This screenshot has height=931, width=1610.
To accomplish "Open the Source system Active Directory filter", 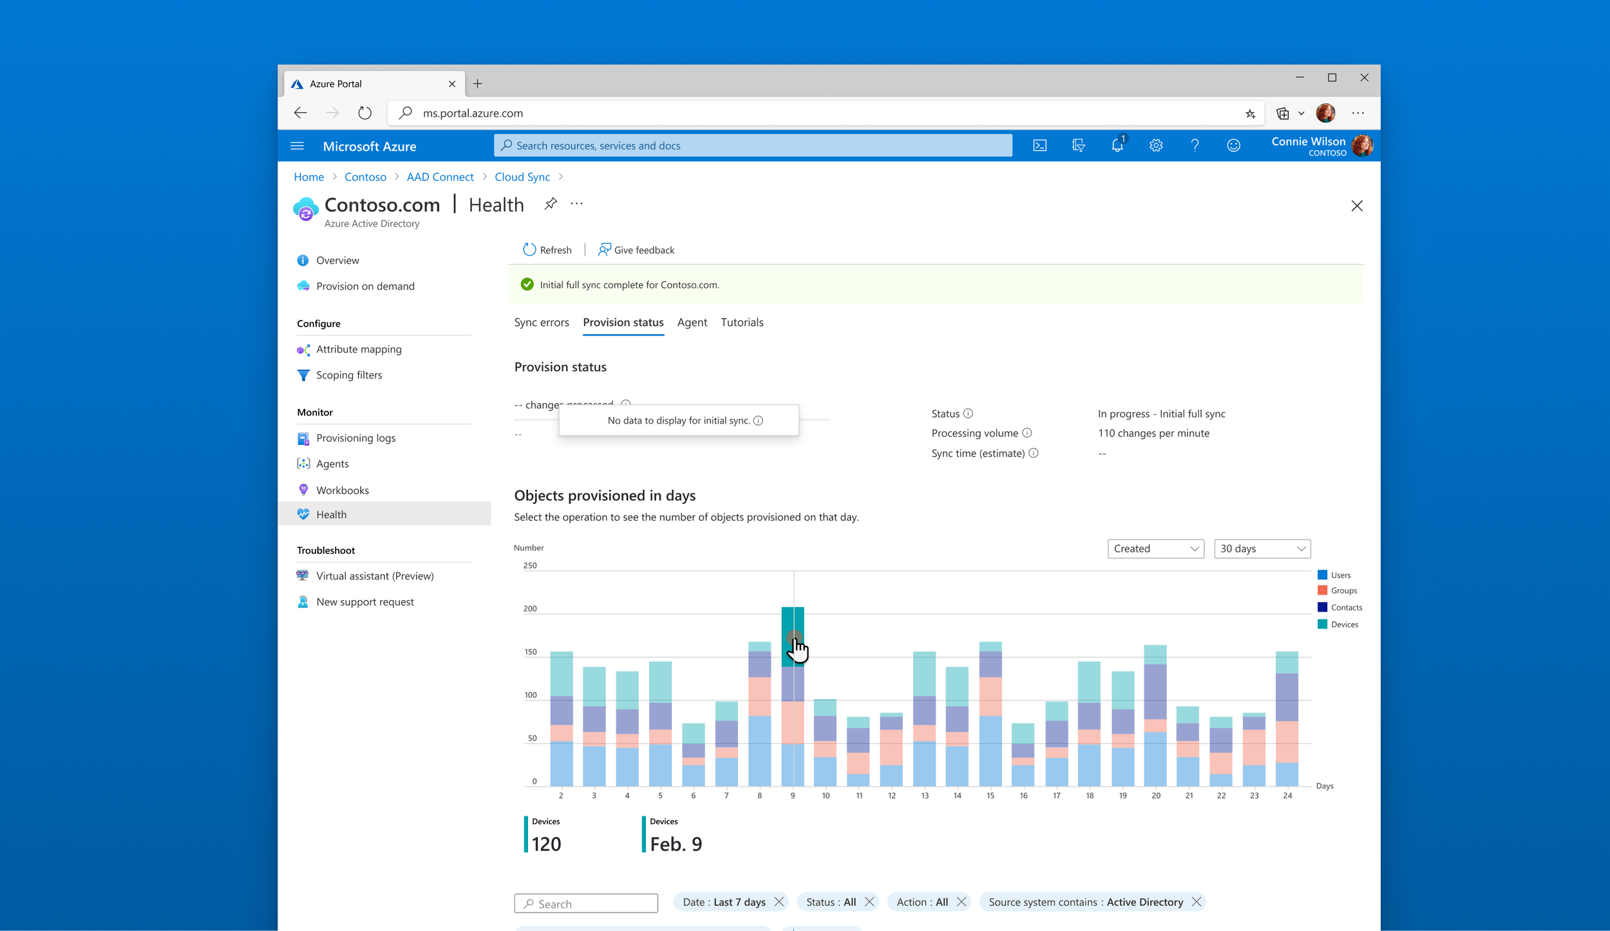I will (x=1085, y=902).
